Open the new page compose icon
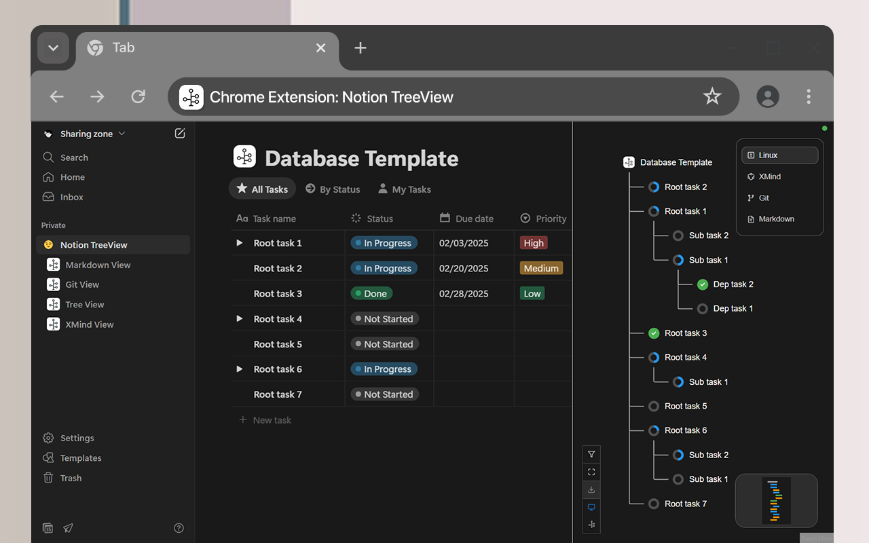 coord(180,134)
